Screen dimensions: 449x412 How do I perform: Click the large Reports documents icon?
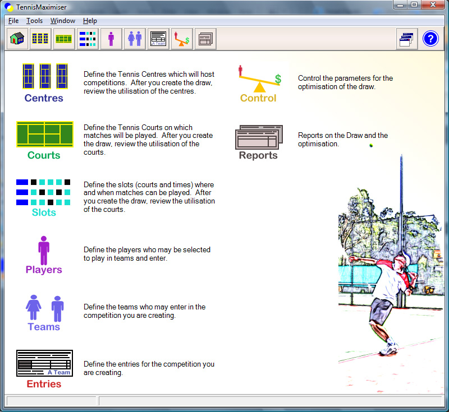pos(259,137)
